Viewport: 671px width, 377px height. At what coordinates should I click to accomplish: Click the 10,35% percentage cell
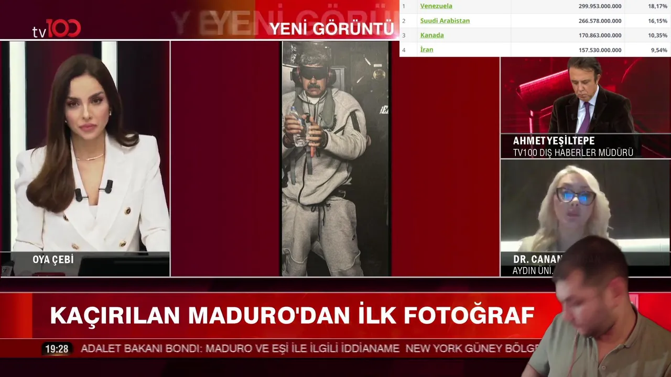(658, 36)
